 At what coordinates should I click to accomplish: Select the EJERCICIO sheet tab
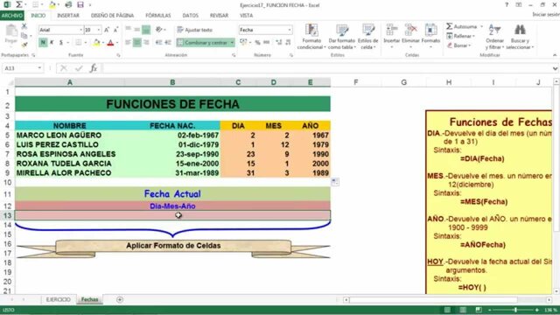59,299
